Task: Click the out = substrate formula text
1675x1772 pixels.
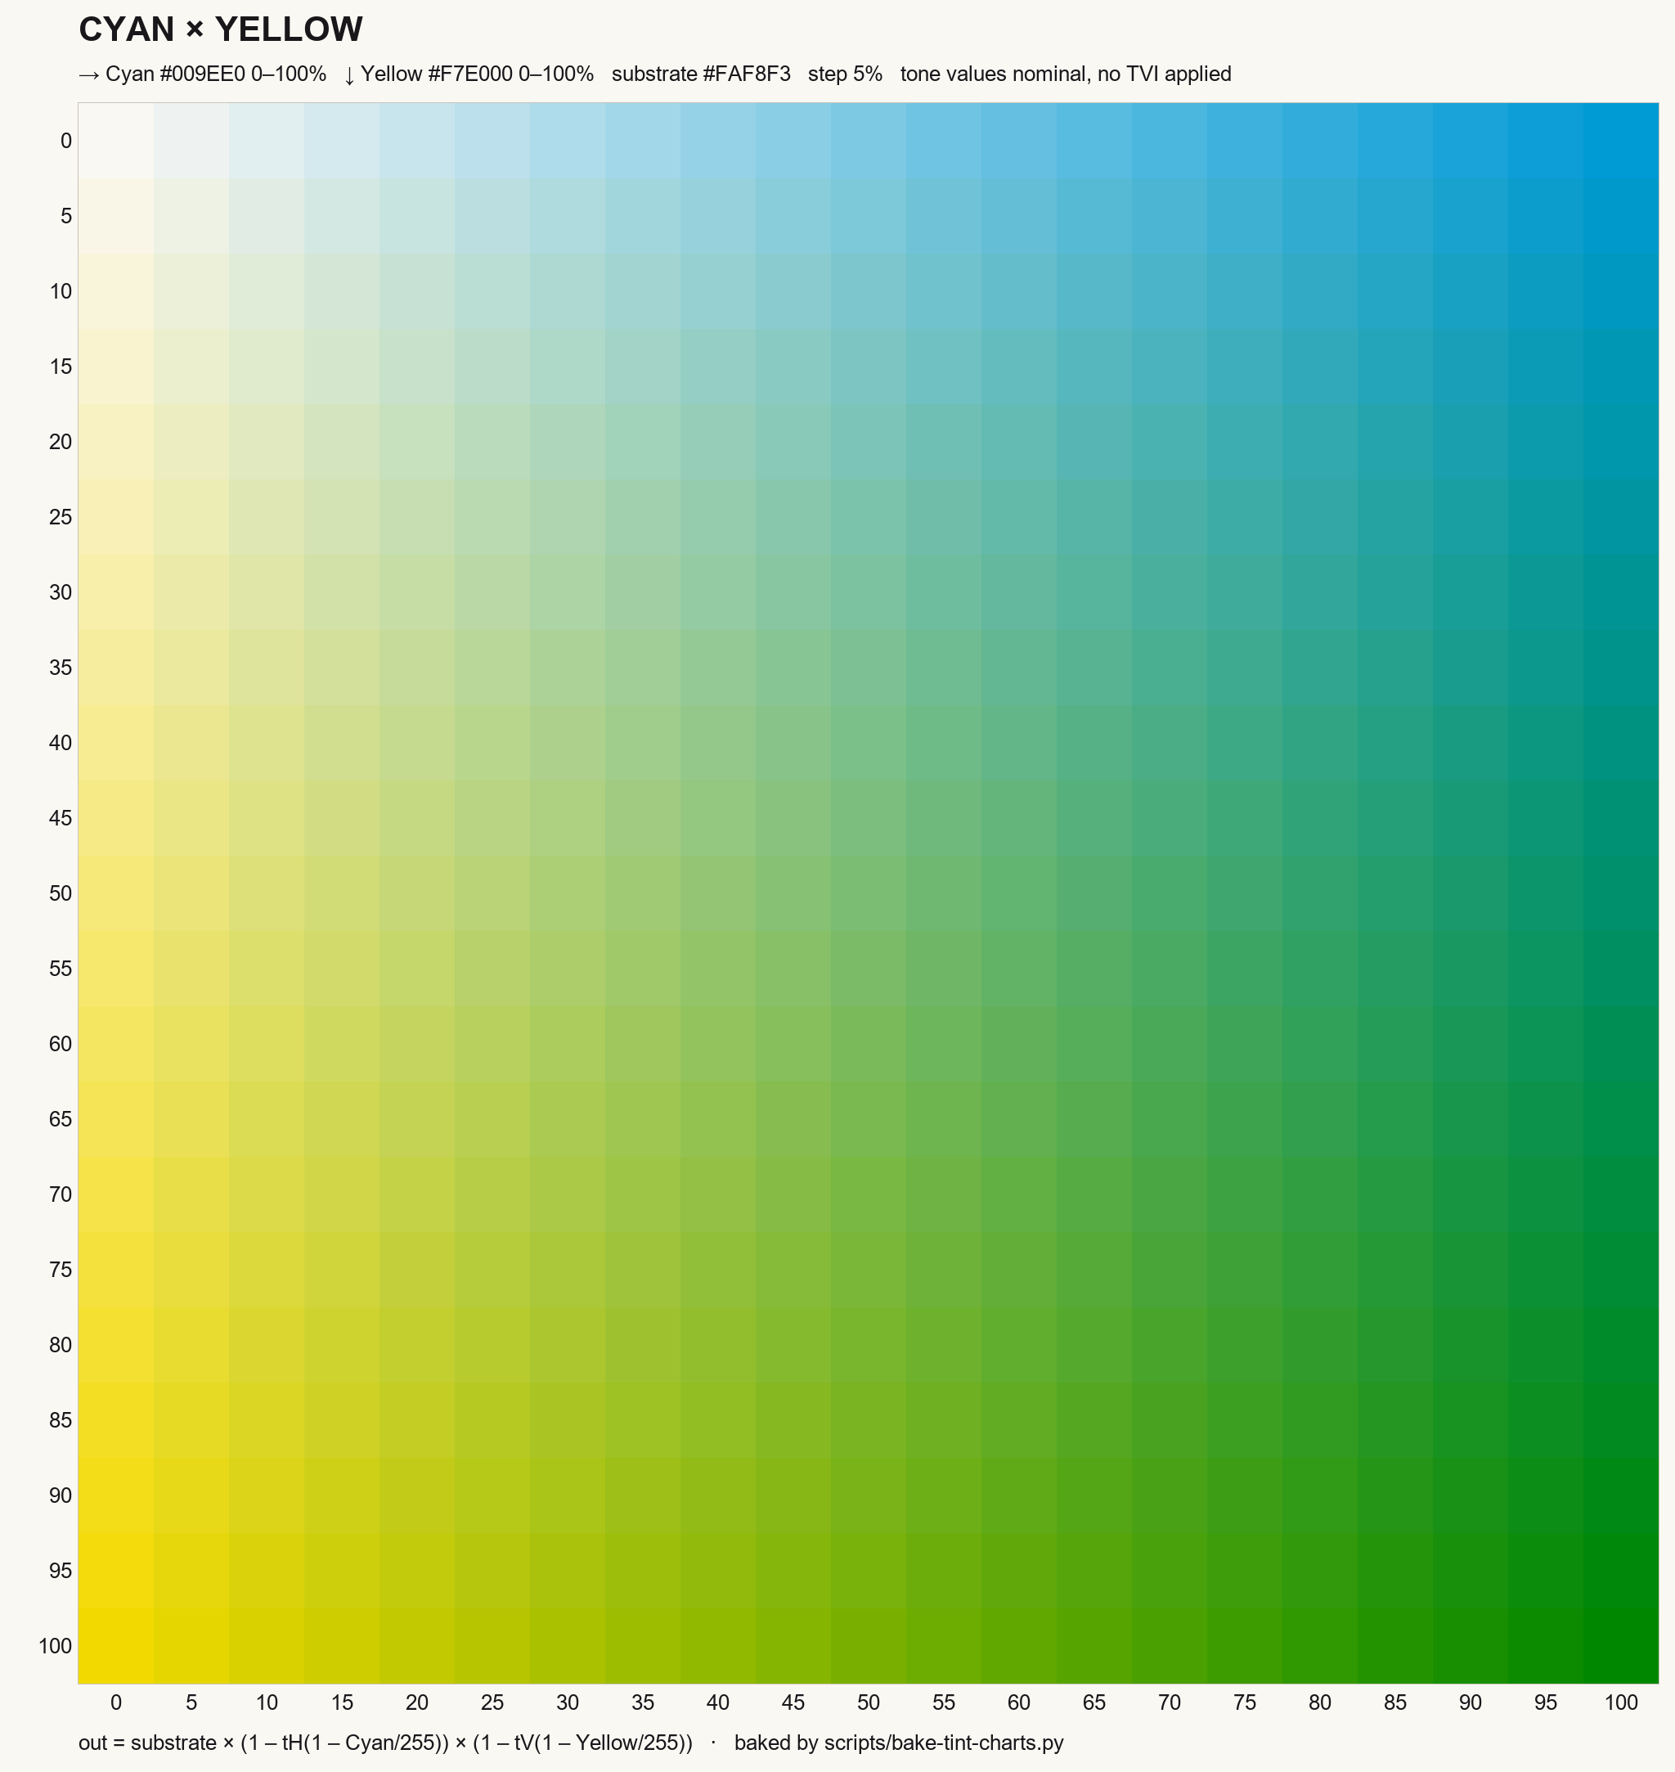Action: pyautogui.click(x=386, y=1743)
